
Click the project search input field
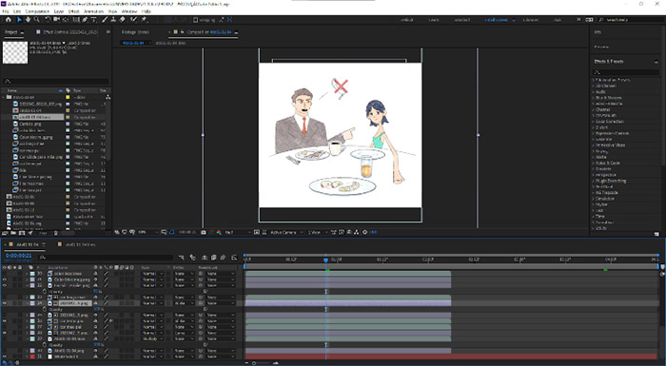click(56, 81)
